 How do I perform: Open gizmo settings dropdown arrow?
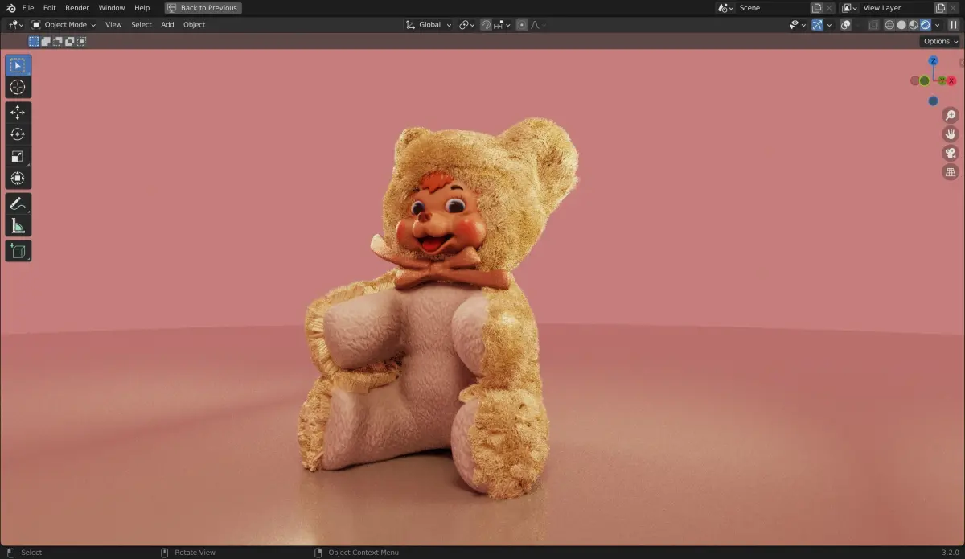point(829,25)
